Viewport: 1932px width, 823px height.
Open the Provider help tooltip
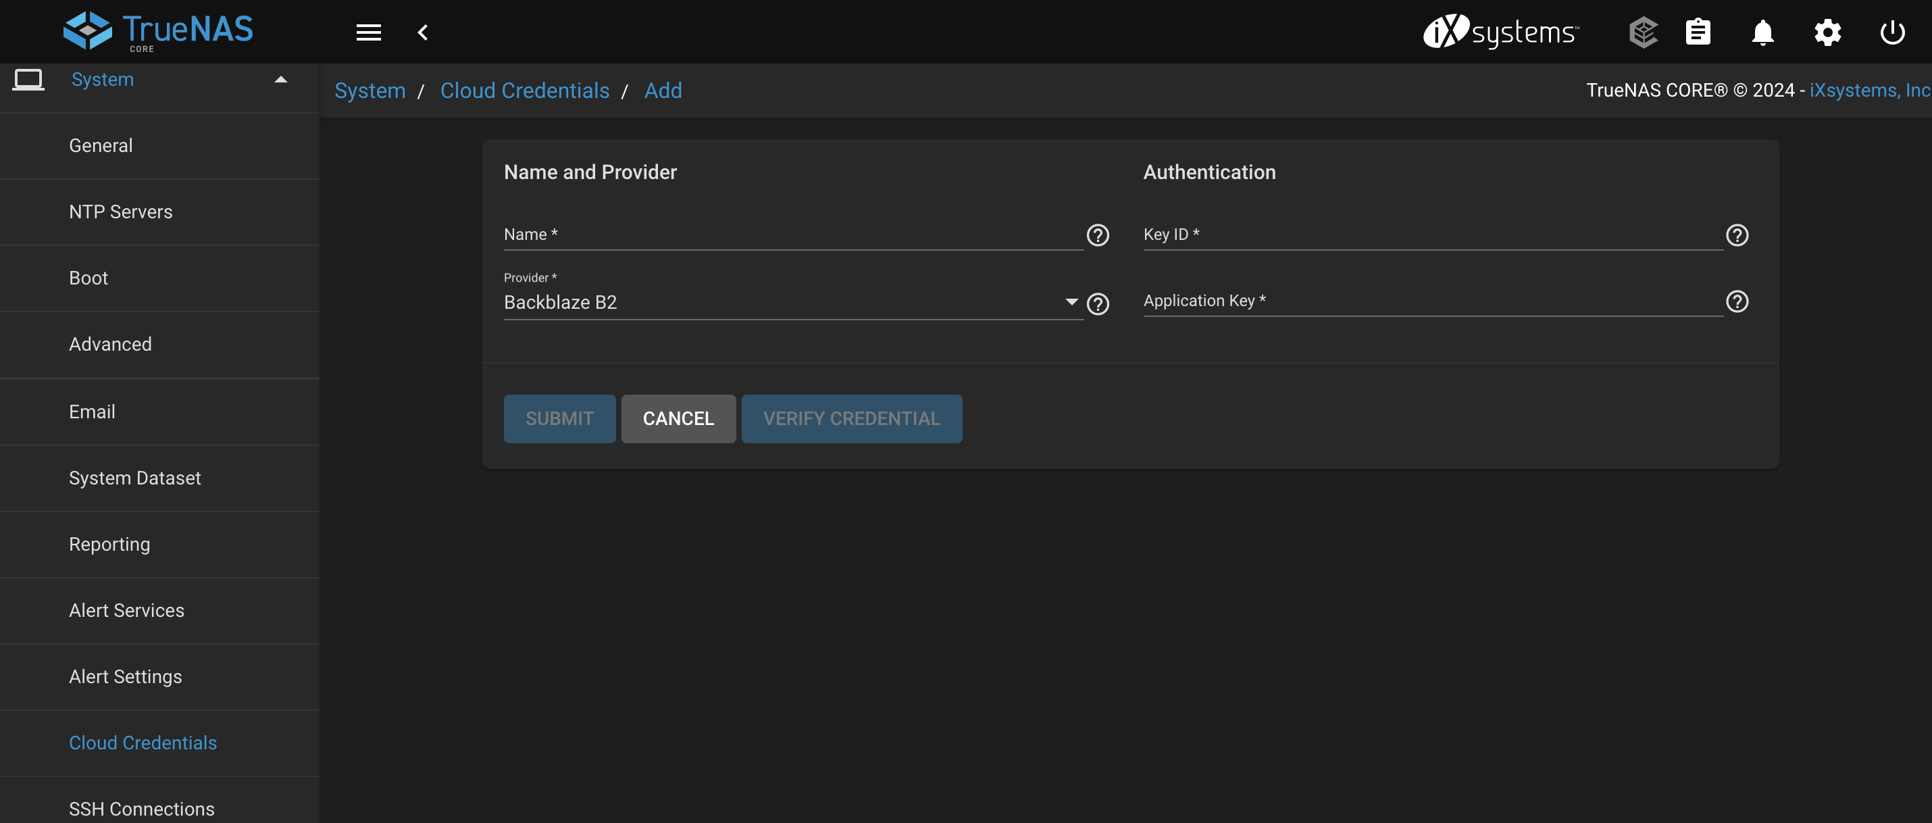coord(1097,305)
